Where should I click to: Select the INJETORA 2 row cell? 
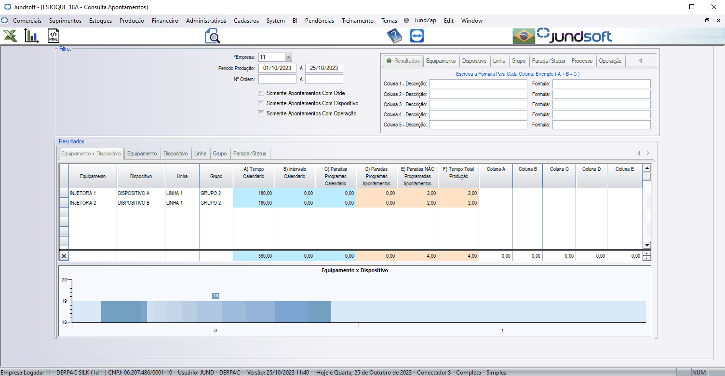pyautogui.click(x=93, y=203)
